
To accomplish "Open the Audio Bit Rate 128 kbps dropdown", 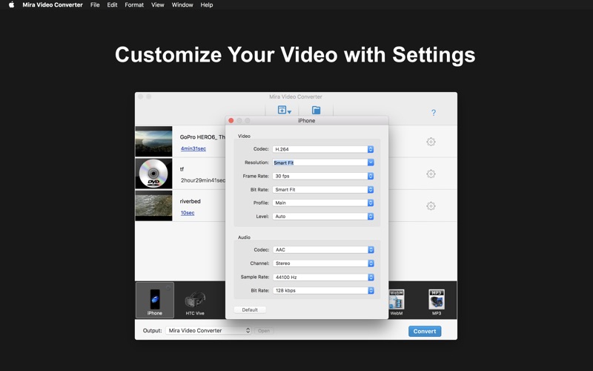I will [323, 290].
